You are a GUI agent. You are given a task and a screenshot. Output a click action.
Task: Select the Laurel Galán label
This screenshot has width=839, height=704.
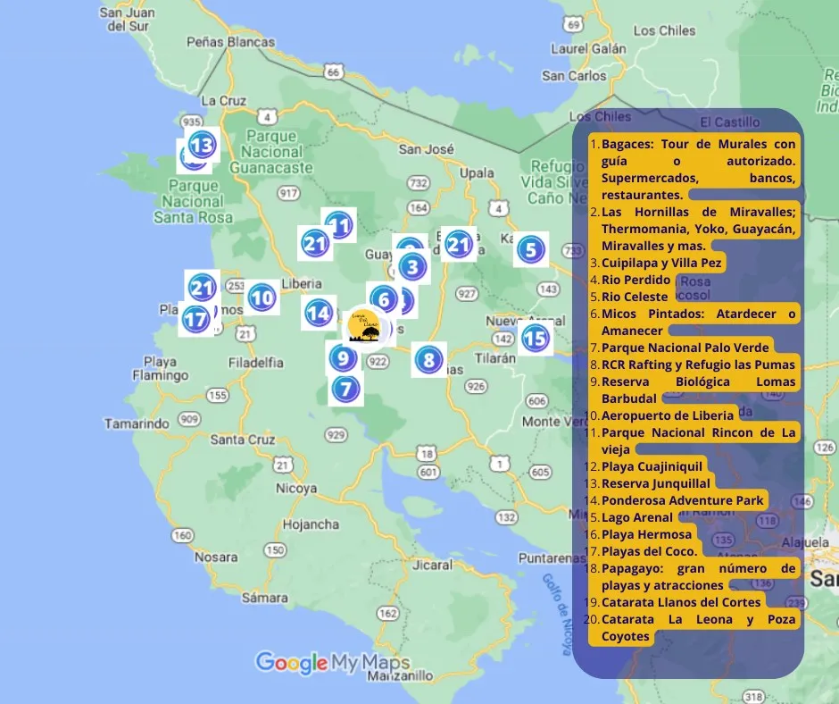tap(588, 48)
